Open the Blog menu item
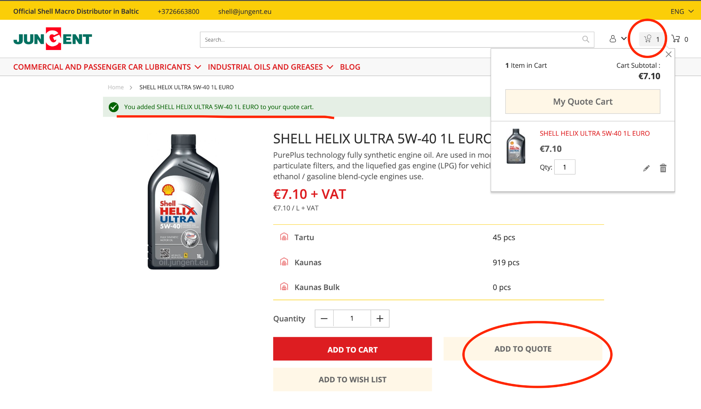This screenshot has width=701, height=409. pyautogui.click(x=350, y=67)
